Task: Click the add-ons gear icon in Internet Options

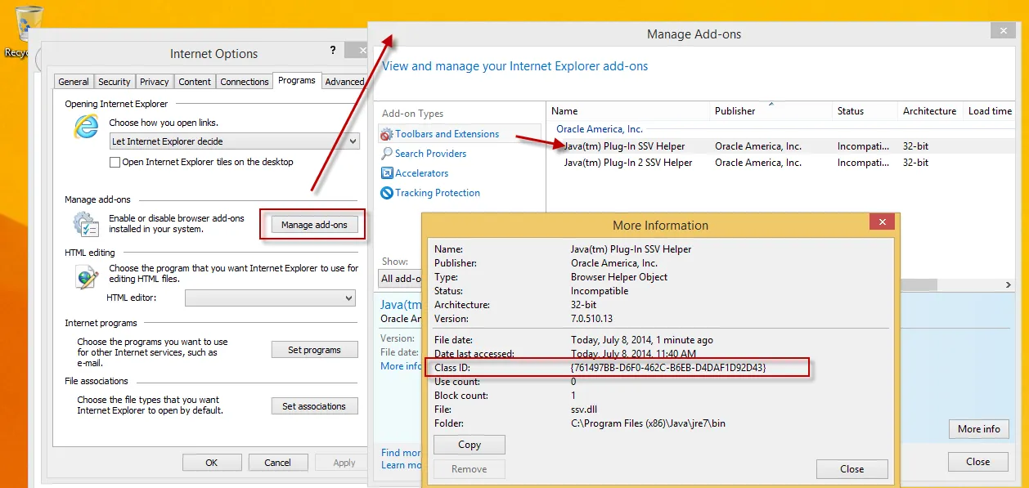Action: coord(86,224)
